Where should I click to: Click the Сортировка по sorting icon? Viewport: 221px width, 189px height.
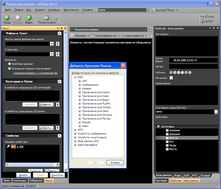click(x=123, y=36)
